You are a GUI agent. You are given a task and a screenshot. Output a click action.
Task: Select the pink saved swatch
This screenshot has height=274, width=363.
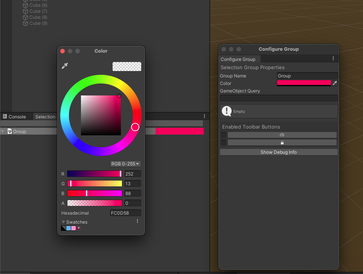pos(73,228)
